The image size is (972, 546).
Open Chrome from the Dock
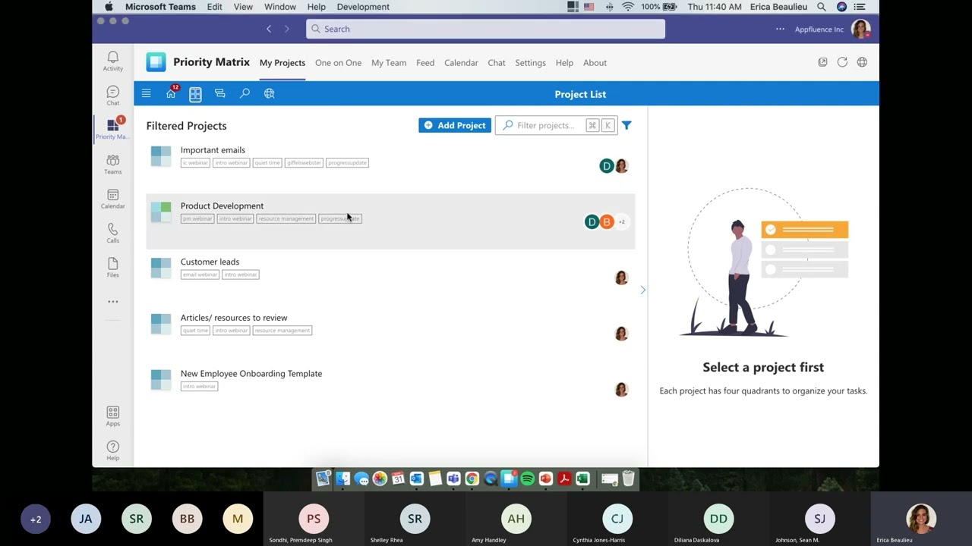(x=472, y=479)
